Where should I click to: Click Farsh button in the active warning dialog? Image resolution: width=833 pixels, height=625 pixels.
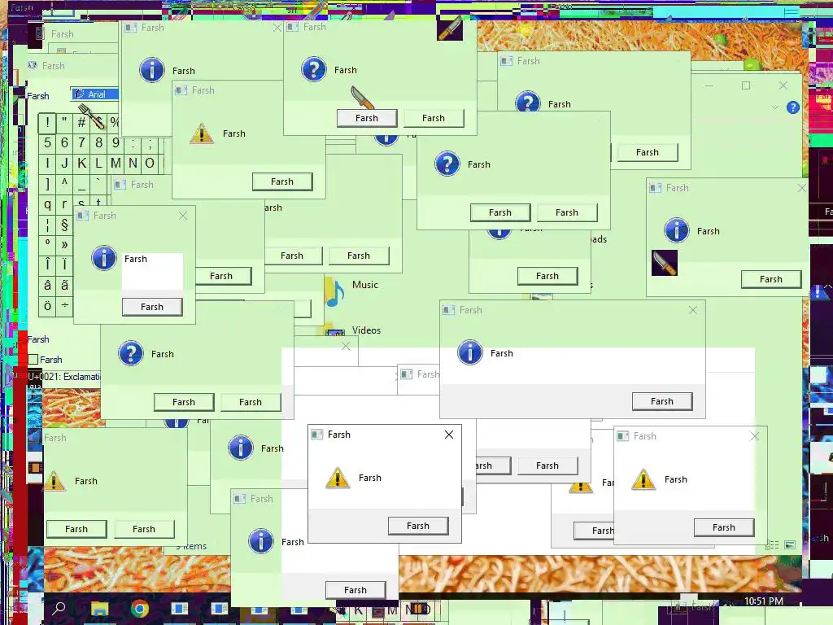[x=418, y=526]
